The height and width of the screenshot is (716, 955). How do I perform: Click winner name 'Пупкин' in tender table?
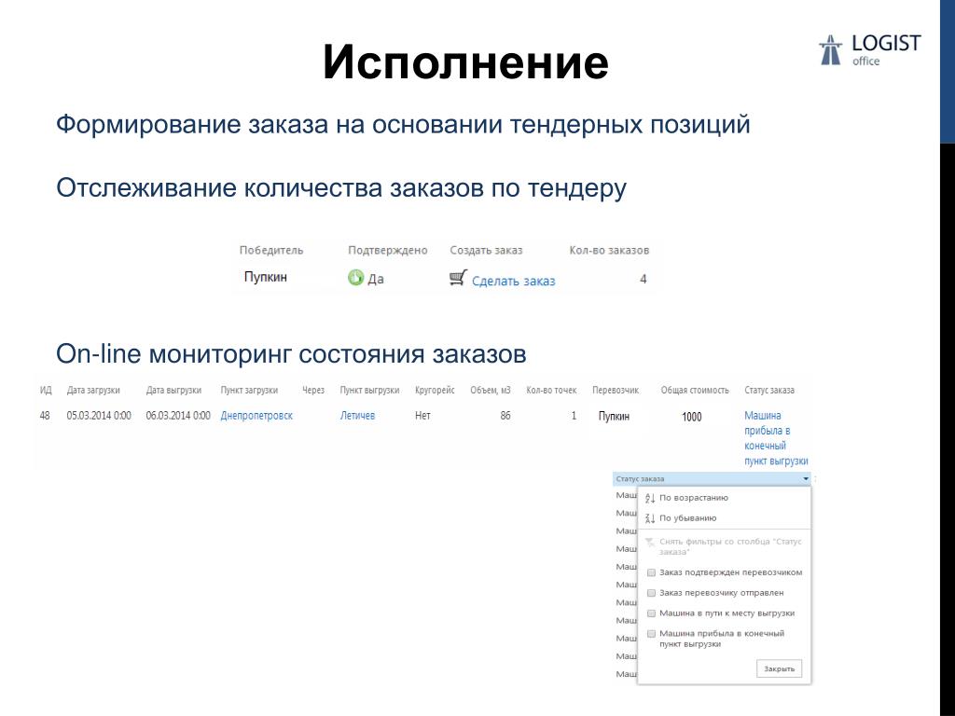click(266, 277)
